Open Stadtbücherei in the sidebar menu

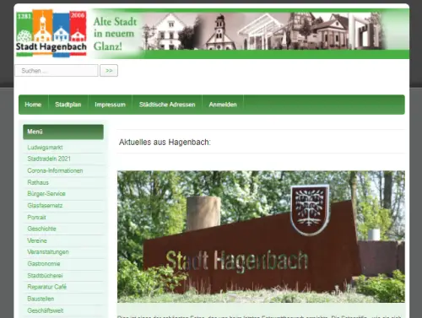[45, 276]
